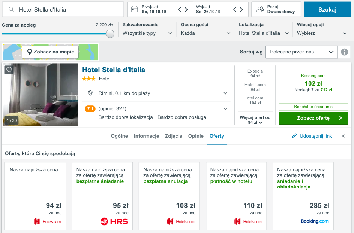Image resolution: width=354 pixels, height=233 pixels.
Task: Open the sort by Polecane przez nas dropdown
Action: click(x=301, y=52)
